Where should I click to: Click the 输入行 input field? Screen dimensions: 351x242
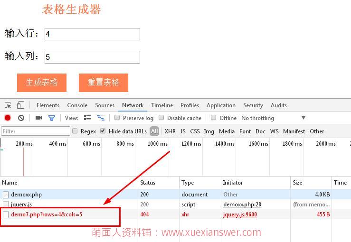pyautogui.click(x=92, y=34)
